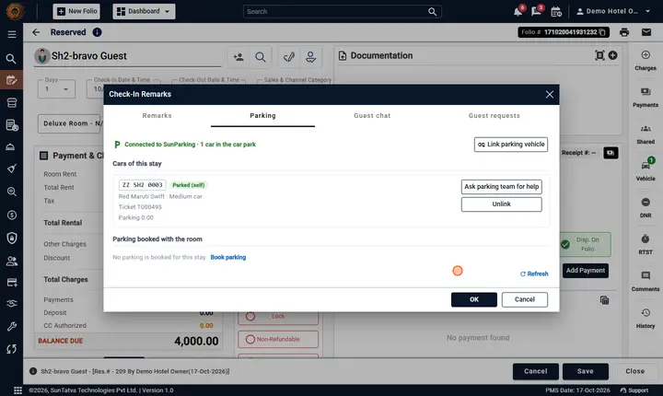Copy the folio number icon
This screenshot has height=396, width=663.
pos(602,32)
